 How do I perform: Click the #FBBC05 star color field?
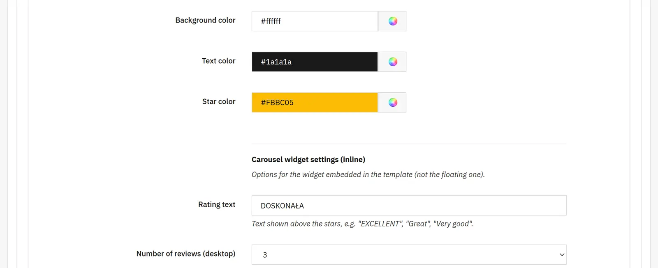[315, 102]
